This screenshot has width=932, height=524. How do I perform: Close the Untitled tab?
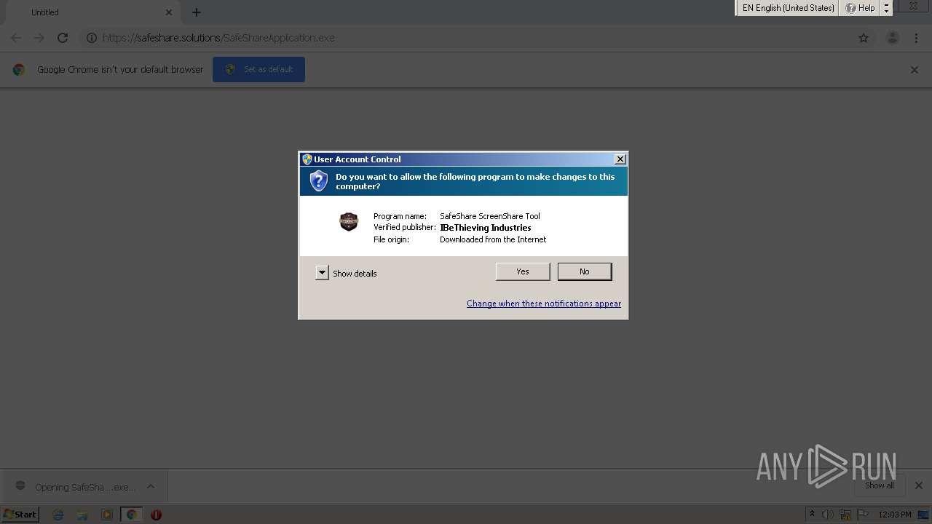(x=169, y=12)
